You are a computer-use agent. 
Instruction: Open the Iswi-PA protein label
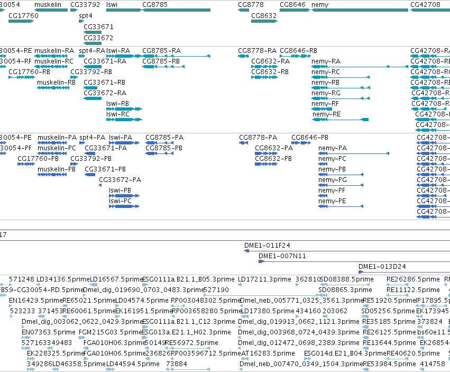point(121,138)
